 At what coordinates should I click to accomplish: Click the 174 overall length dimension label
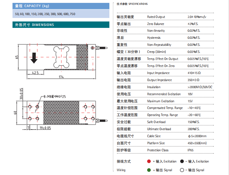pyautogui.click(x=61, y=77)
